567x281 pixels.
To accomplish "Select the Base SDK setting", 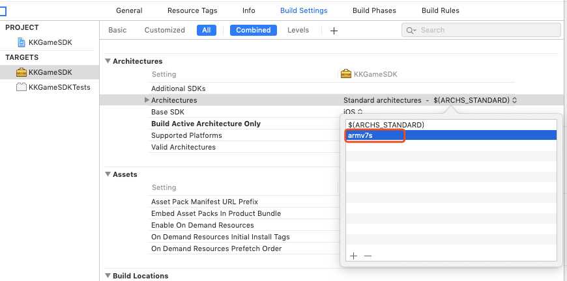I will click(x=167, y=112).
